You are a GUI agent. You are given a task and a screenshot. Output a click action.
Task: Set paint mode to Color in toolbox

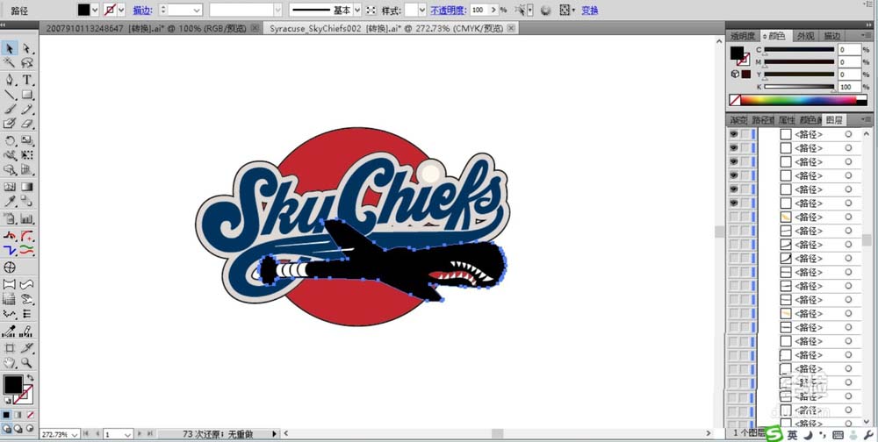click(x=6, y=415)
